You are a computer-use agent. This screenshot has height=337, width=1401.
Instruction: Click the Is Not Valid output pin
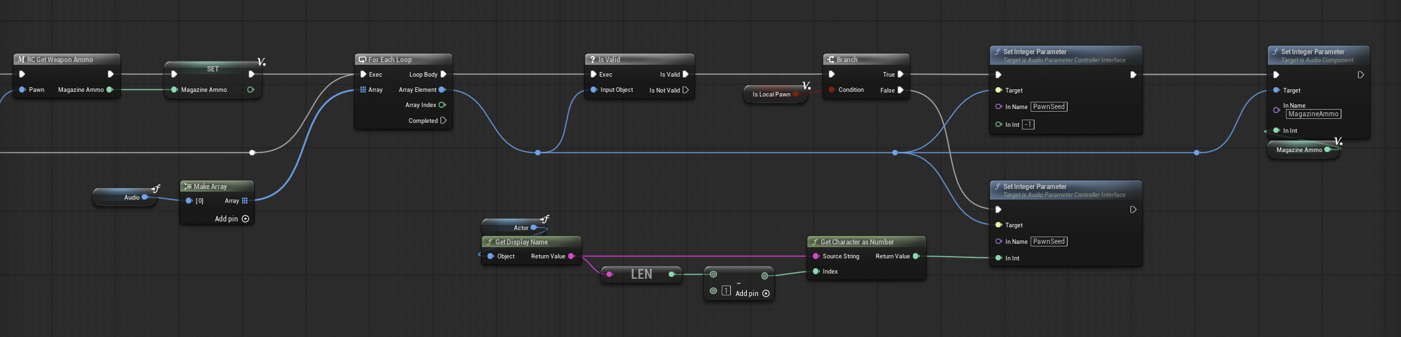coord(685,91)
